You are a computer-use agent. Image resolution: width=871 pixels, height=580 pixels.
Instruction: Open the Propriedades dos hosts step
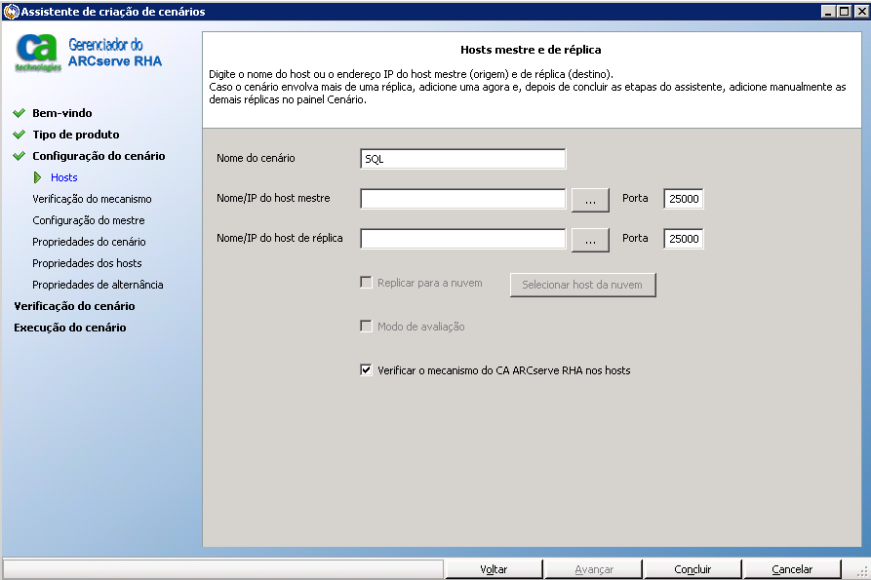point(87,263)
